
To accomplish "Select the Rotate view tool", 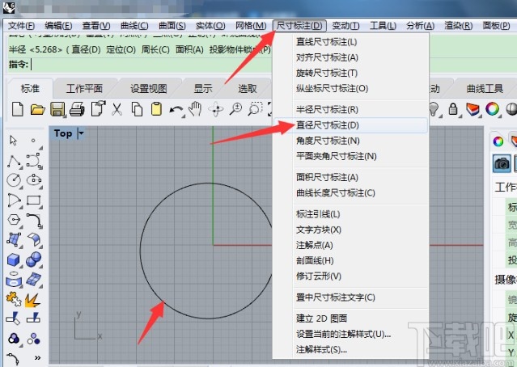I will coord(216,109).
